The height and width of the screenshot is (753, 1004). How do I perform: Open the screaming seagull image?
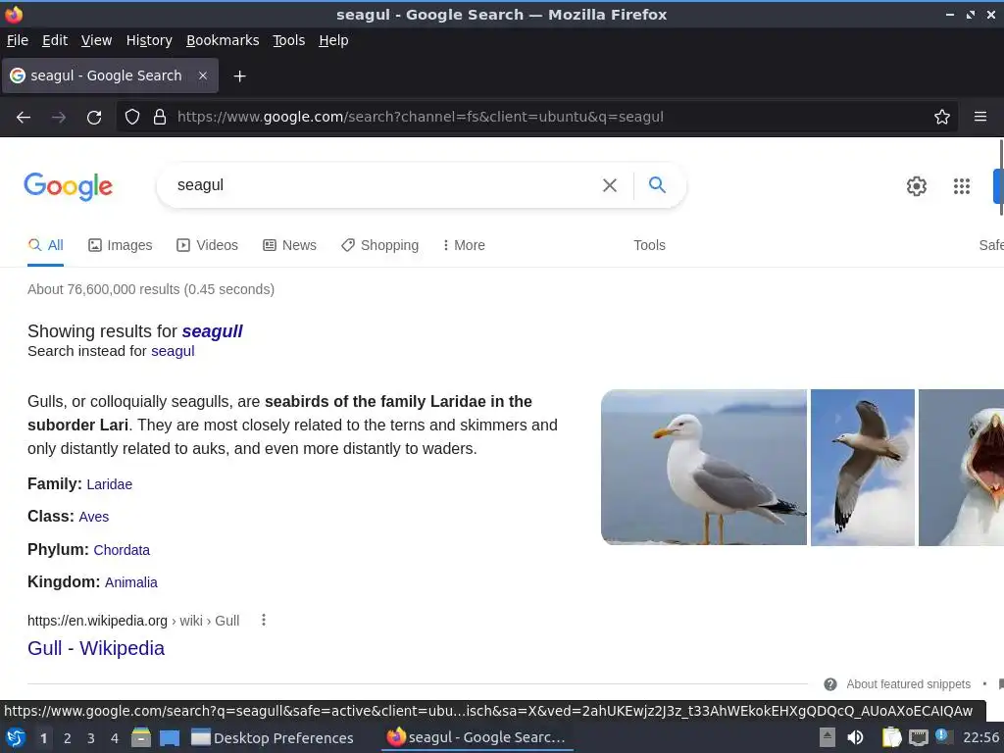[961, 468]
